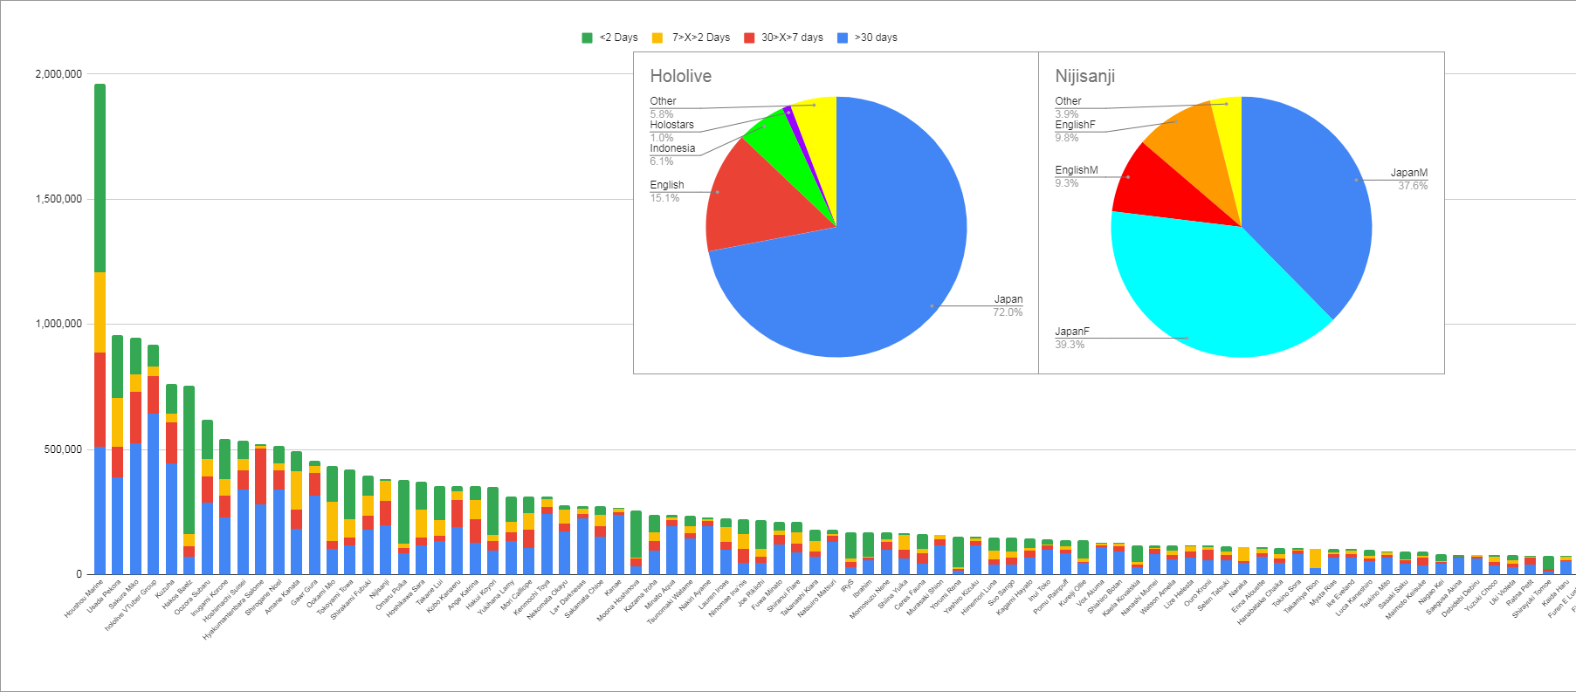Viewport: 1576px width, 692px height.
Task: Click the yellow segment of Houshou Marine's bar
Action: click(x=100, y=312)
